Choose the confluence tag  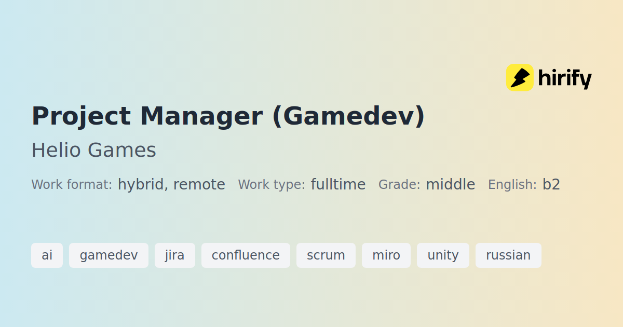[x=246, y=255]
